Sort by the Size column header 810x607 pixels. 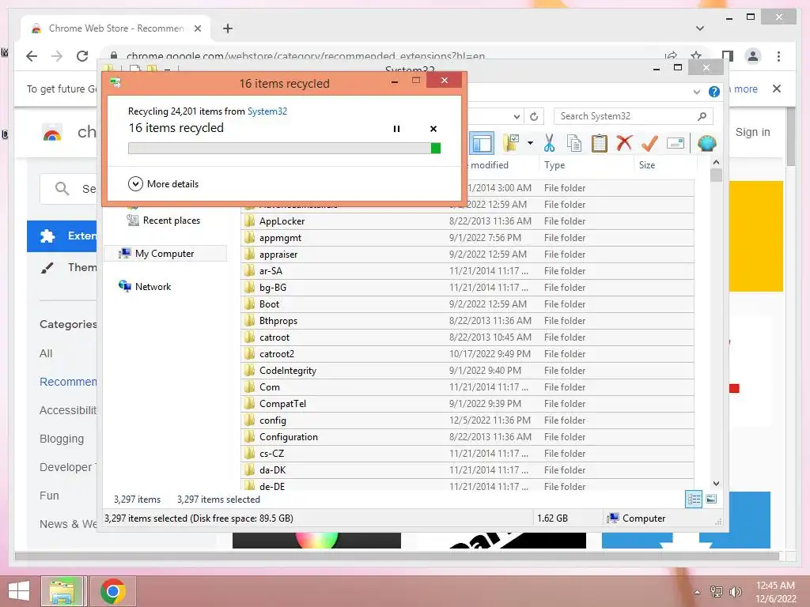tap(664, 165)
